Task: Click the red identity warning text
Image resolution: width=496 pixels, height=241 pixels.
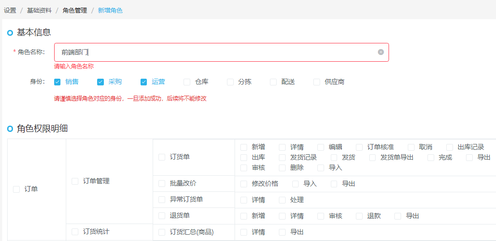Action: pyautogui.click(x=130, y=98)
